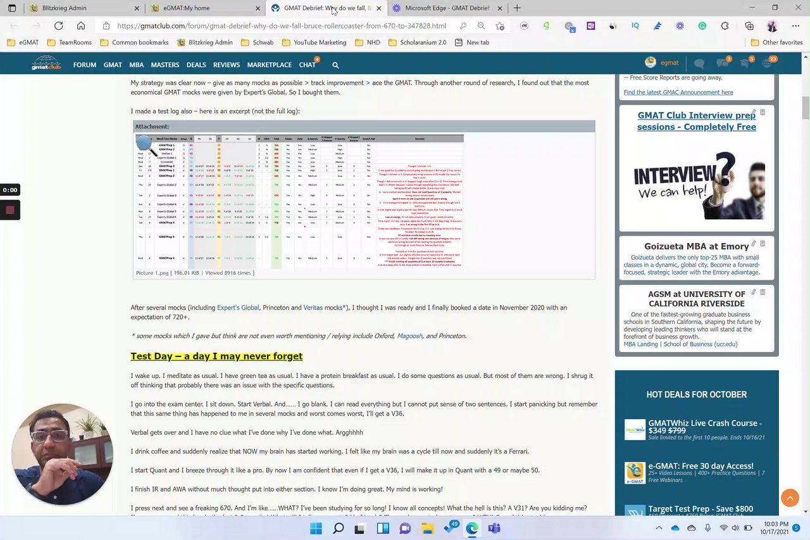Follow the Veritas link in the post
Image resolution: width=810 pixels, height=540 pixels.
click(313, 308)
